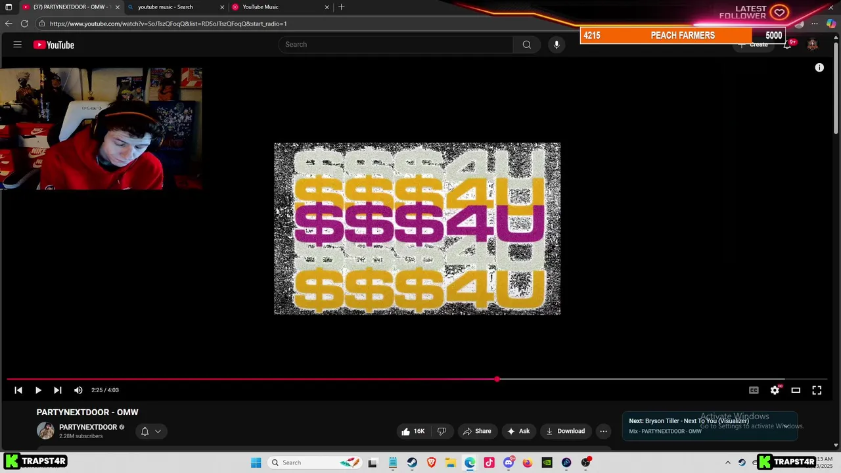Open player settings gear
The image size is (841, 473).
[x=775, y=390]
